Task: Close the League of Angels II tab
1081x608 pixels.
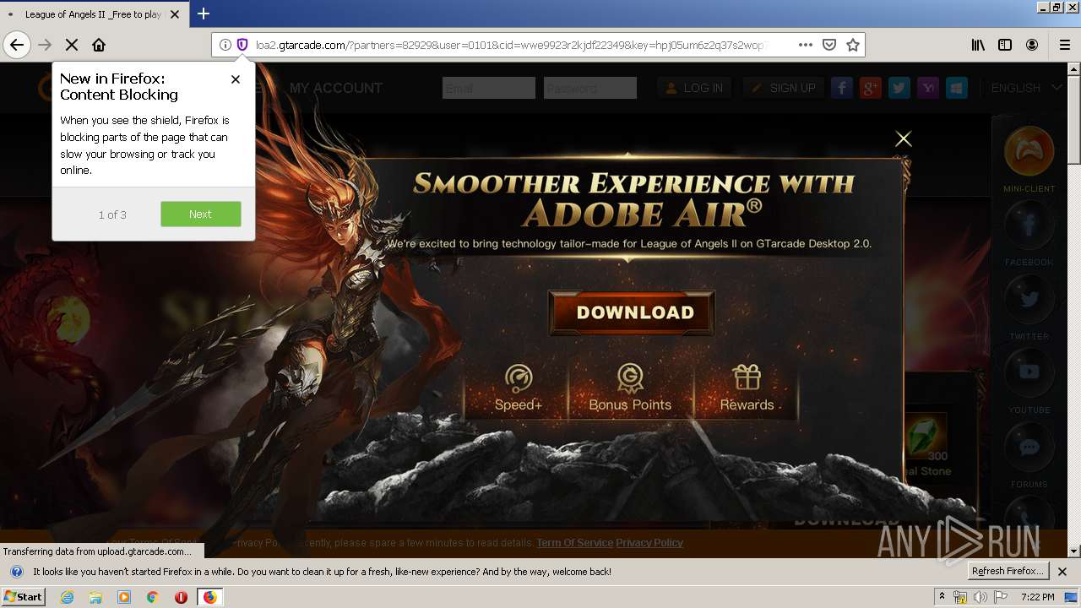Action: pos(175,14)
